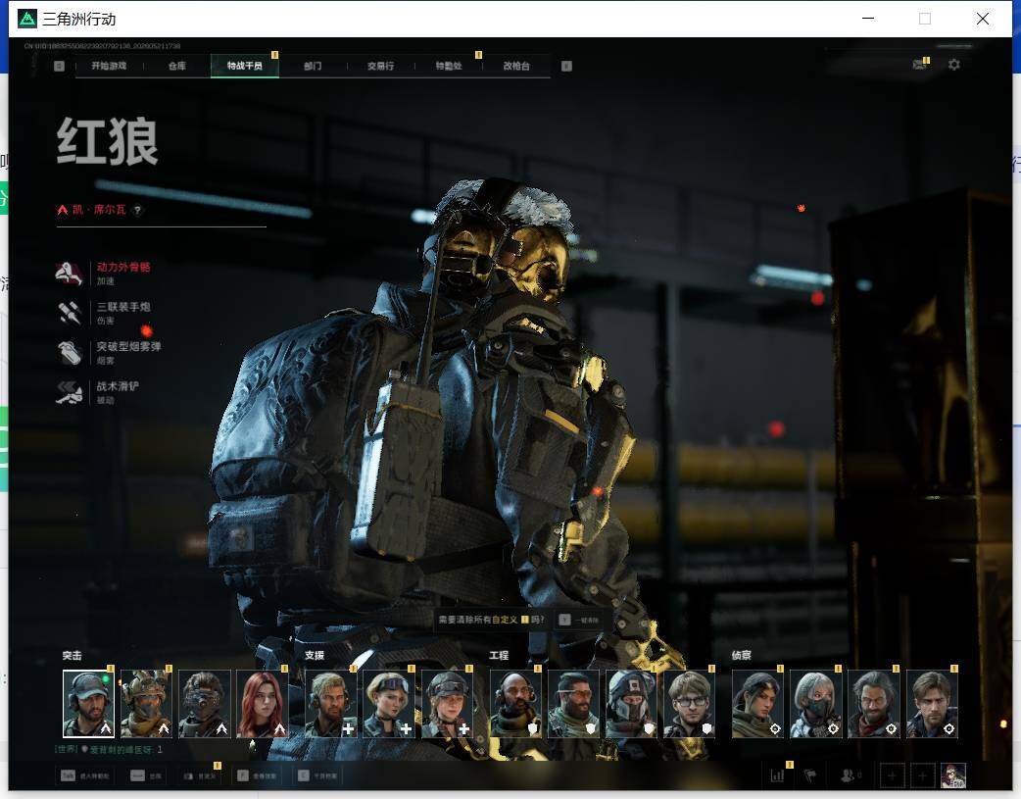This screenshot has width=1021, height=799.
Task: Open the 部门 tab
Action: 313,66
